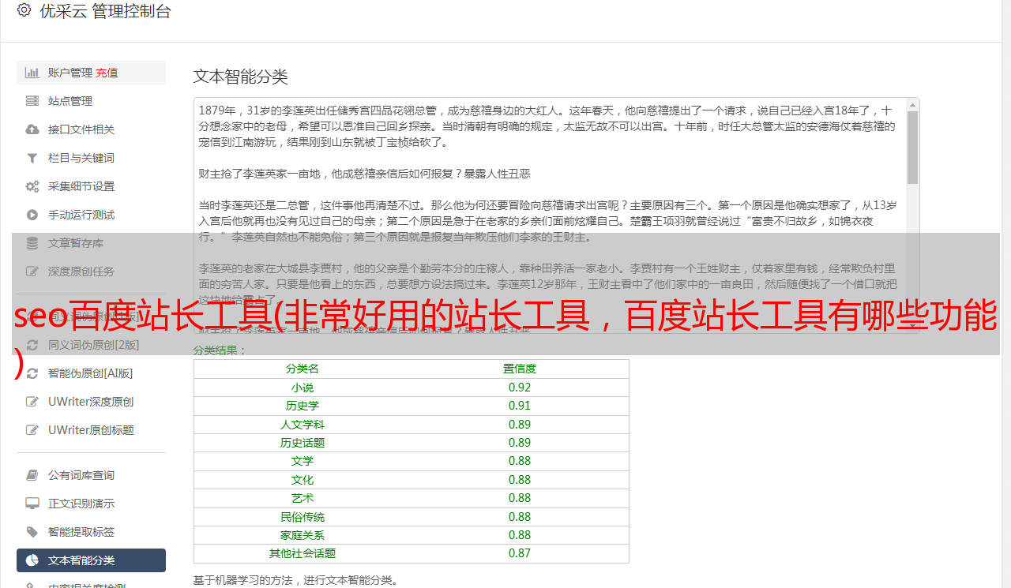This screenshot has width=1011, height=588.
Task: Click the text area scrollbar thumb
Action: pyautogui.click(x=912, y=147)
